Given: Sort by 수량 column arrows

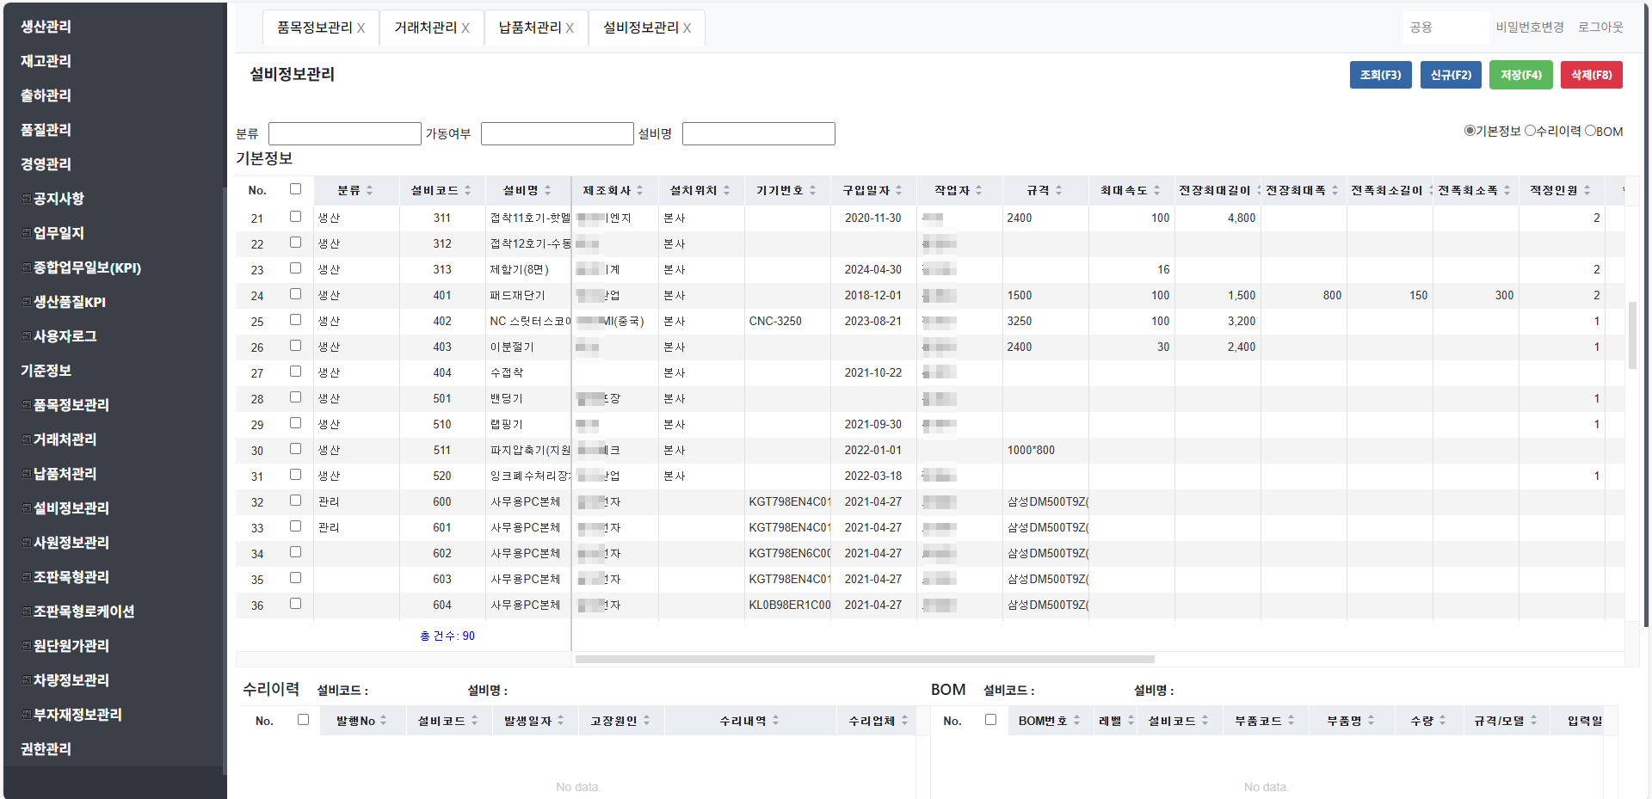Looking at the screenshot, I should coord(1442,721).
